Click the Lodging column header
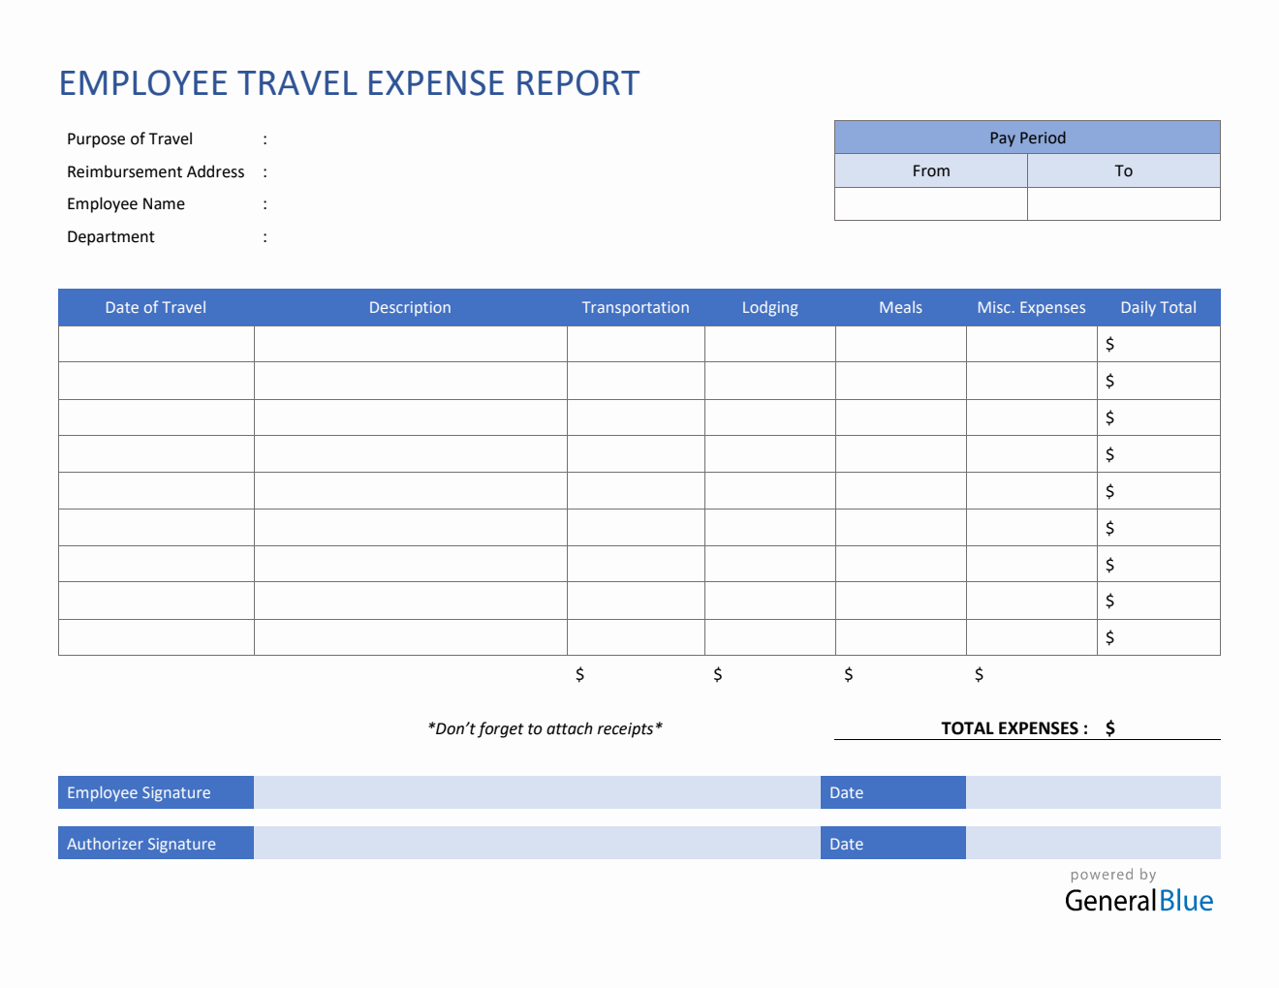 (x=769, y=307)
